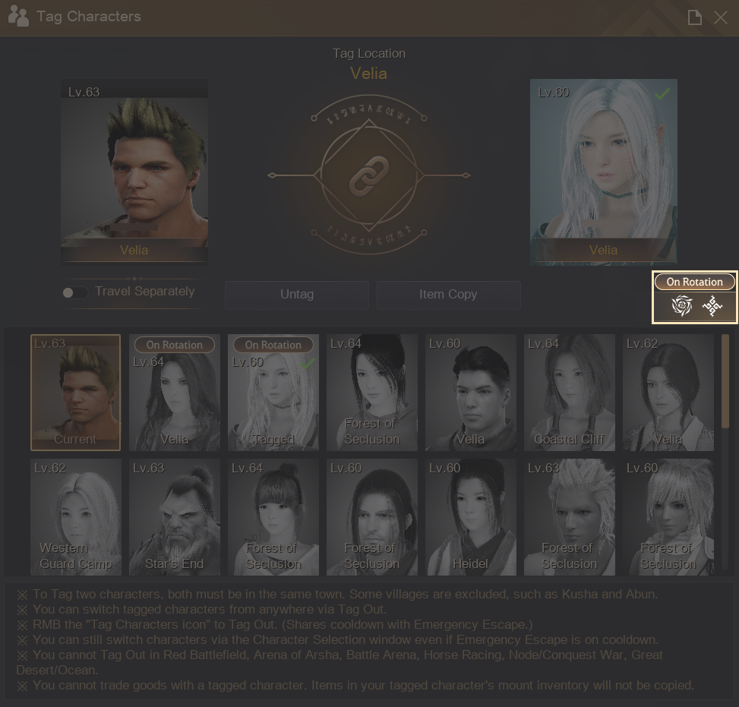Open the document page icon in title bar
Viewport: 739px width, 707px height.
pyautogui.click(x=694, y=17)
